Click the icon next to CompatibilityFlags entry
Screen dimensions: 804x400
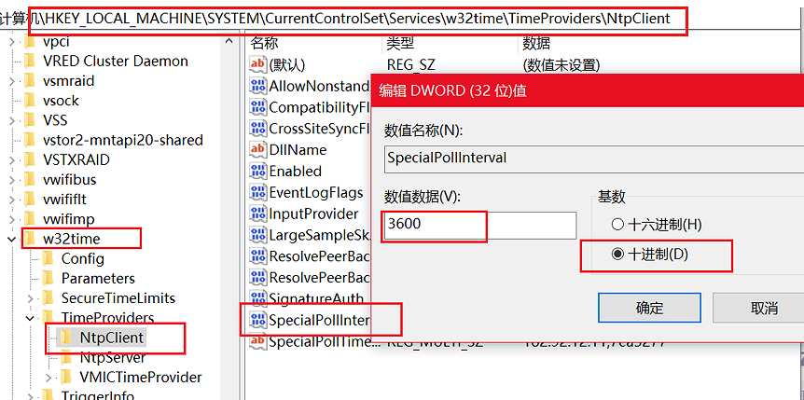point(258,107)
